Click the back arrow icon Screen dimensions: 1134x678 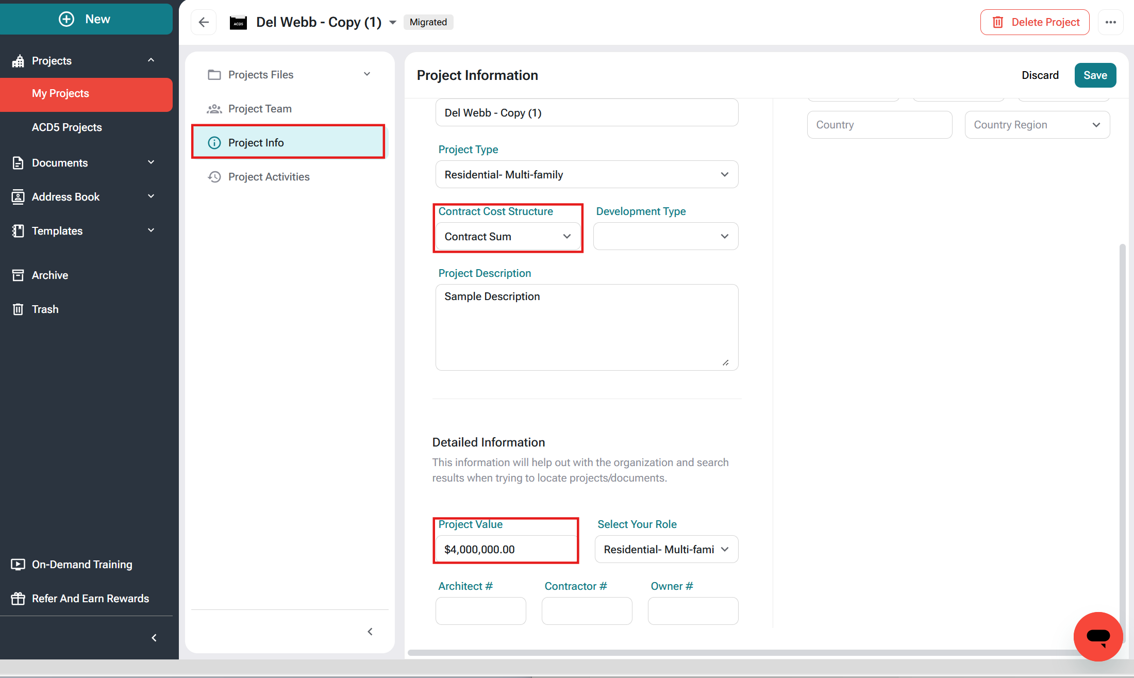coord(204,22)
